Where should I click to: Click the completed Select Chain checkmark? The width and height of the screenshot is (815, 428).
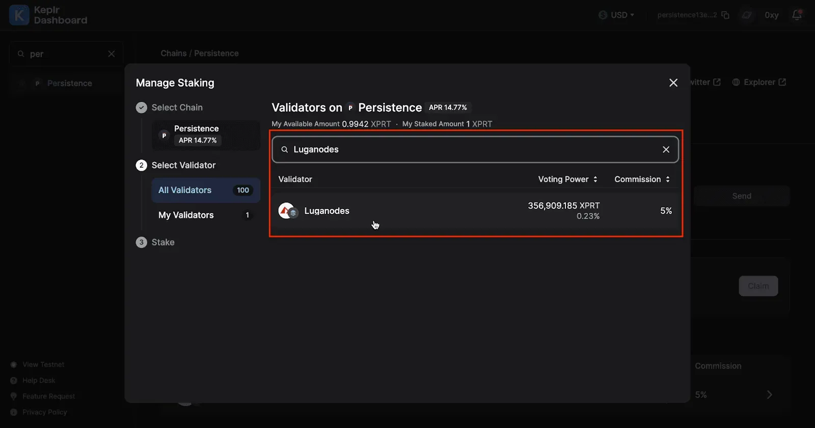(142, 108)
